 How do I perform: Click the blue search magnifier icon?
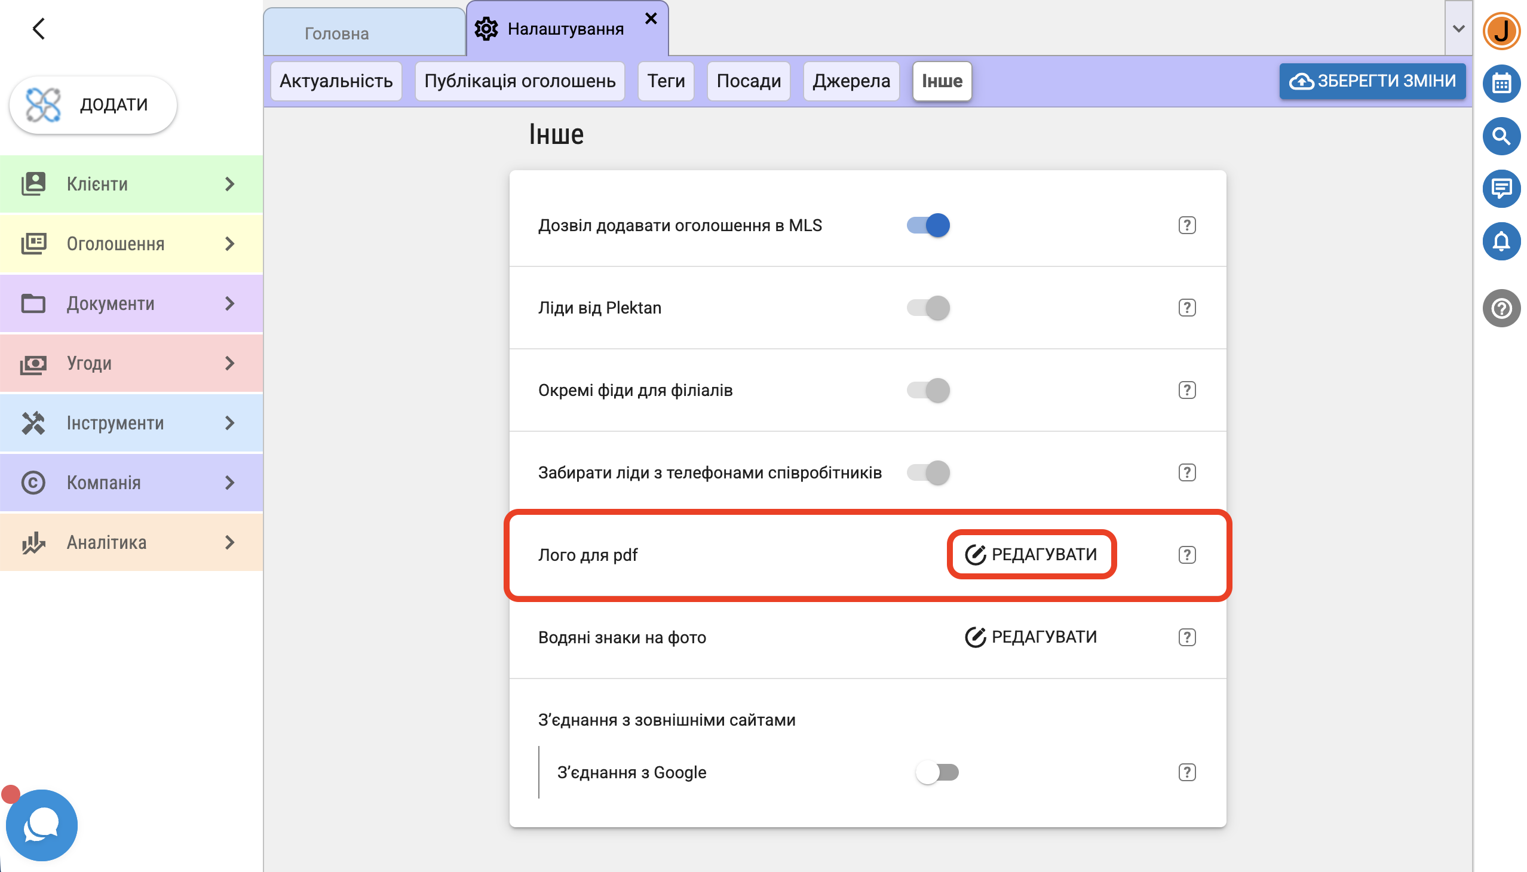click(x=1501, y=137)
